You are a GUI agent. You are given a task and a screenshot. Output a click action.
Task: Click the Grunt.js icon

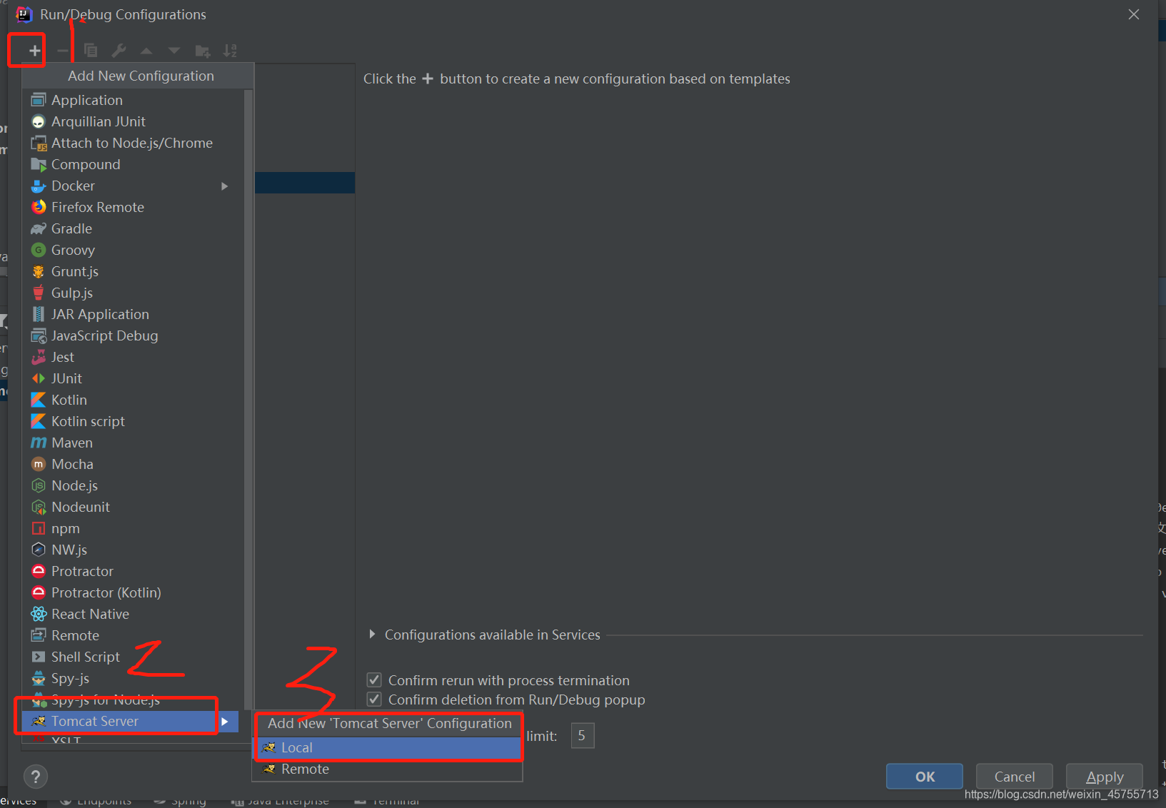tap(39, 271)
